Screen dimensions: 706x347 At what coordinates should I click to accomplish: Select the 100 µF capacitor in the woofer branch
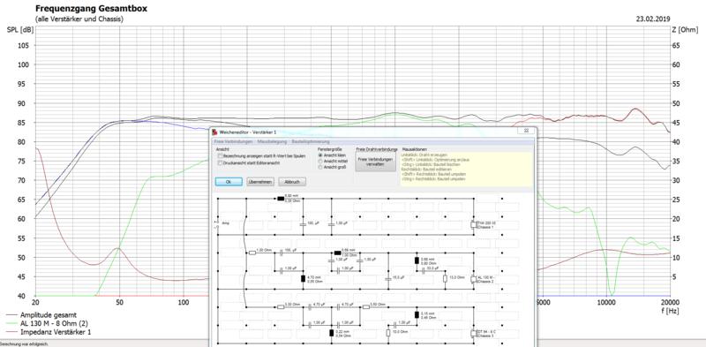pyautogui.click(x=303, y=223)
